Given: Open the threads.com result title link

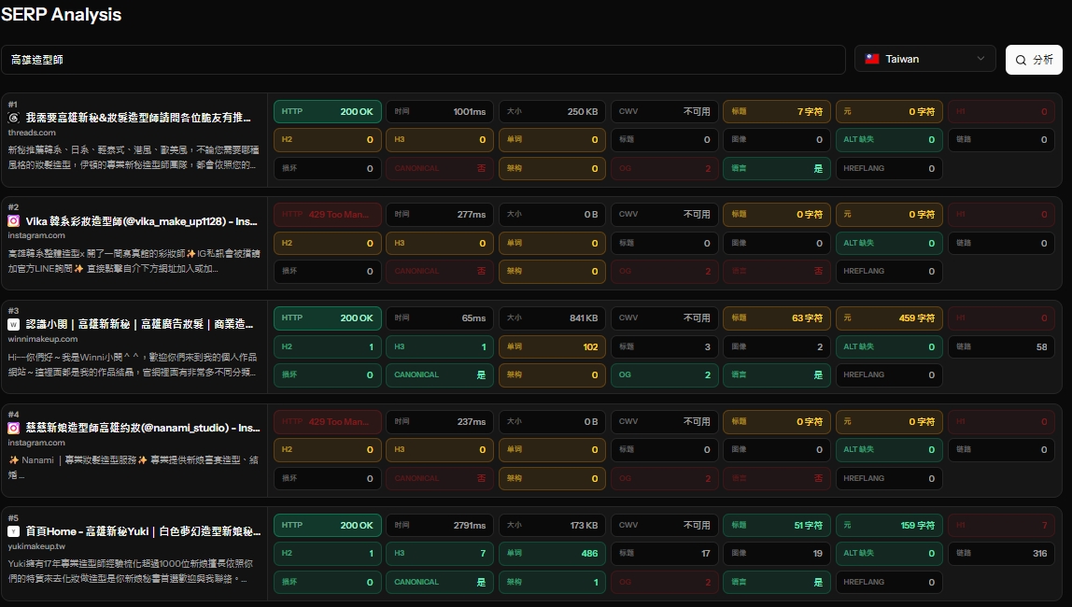Looking at the screenshot, I should 138,118.
